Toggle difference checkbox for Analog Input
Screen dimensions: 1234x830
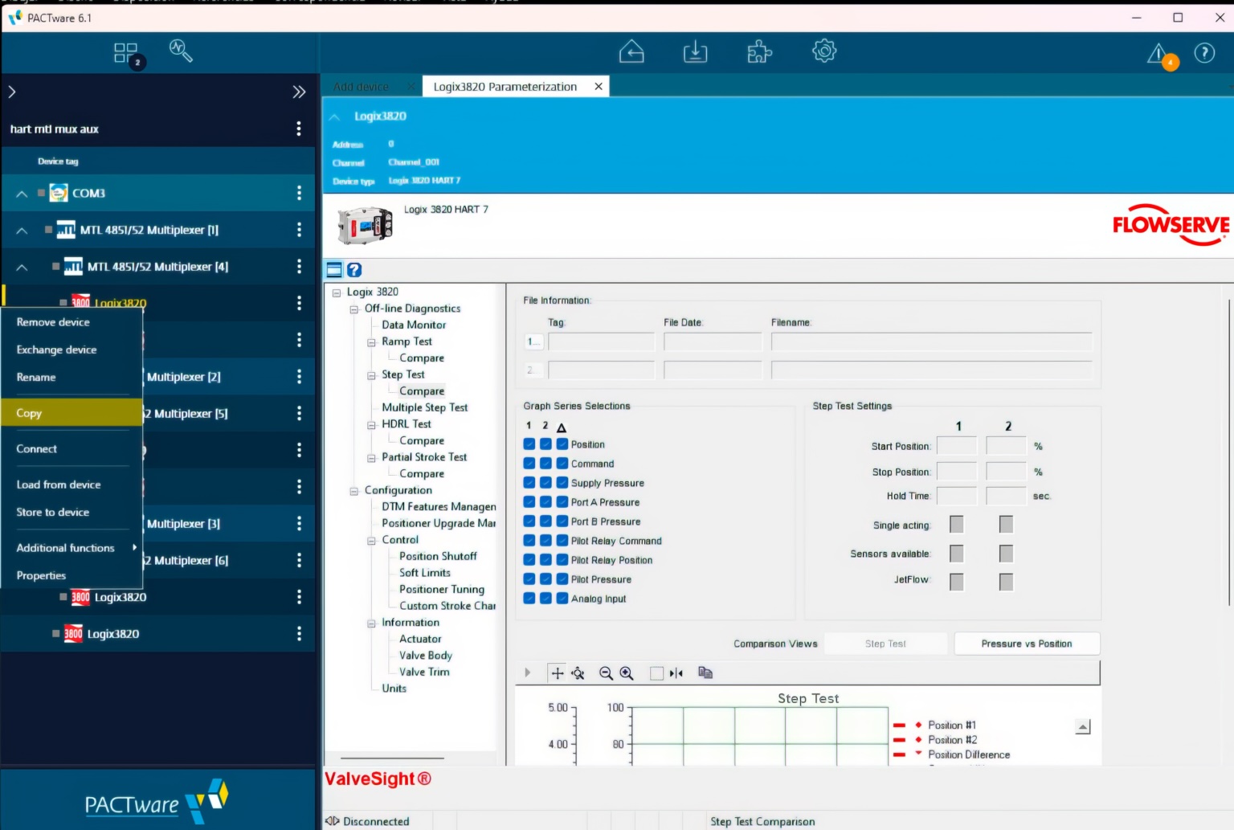tap(562, 598)
